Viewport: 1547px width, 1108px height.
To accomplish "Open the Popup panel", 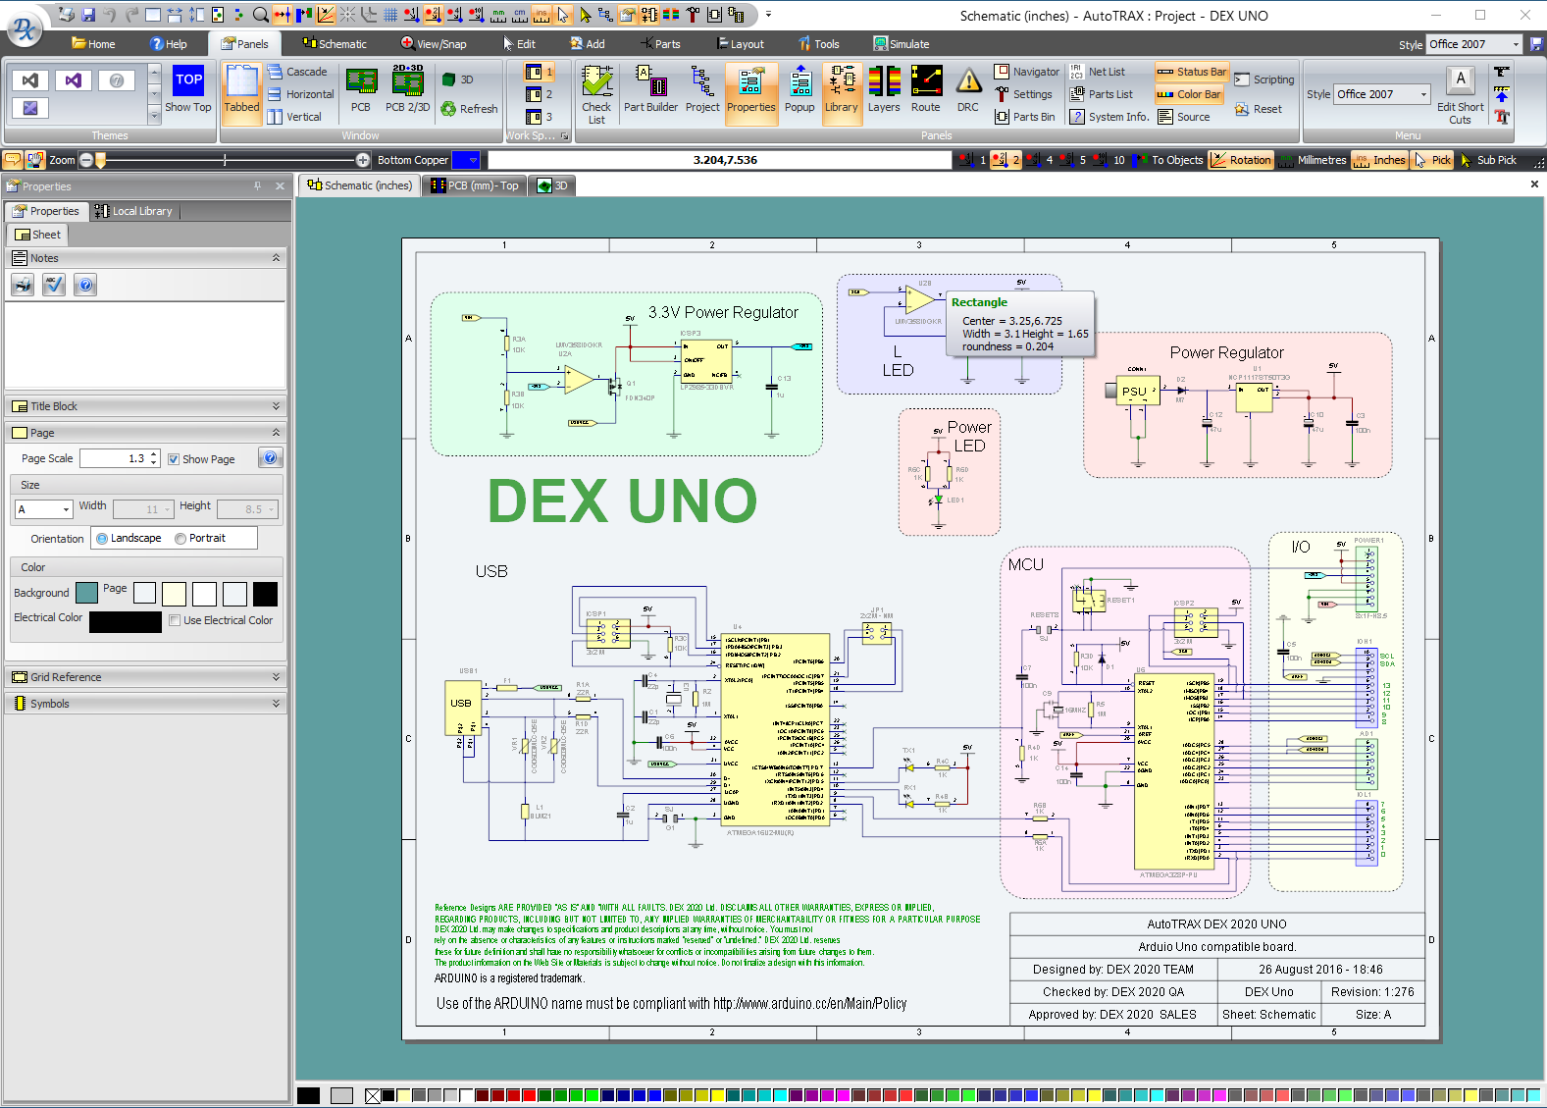I will point(799,95).
